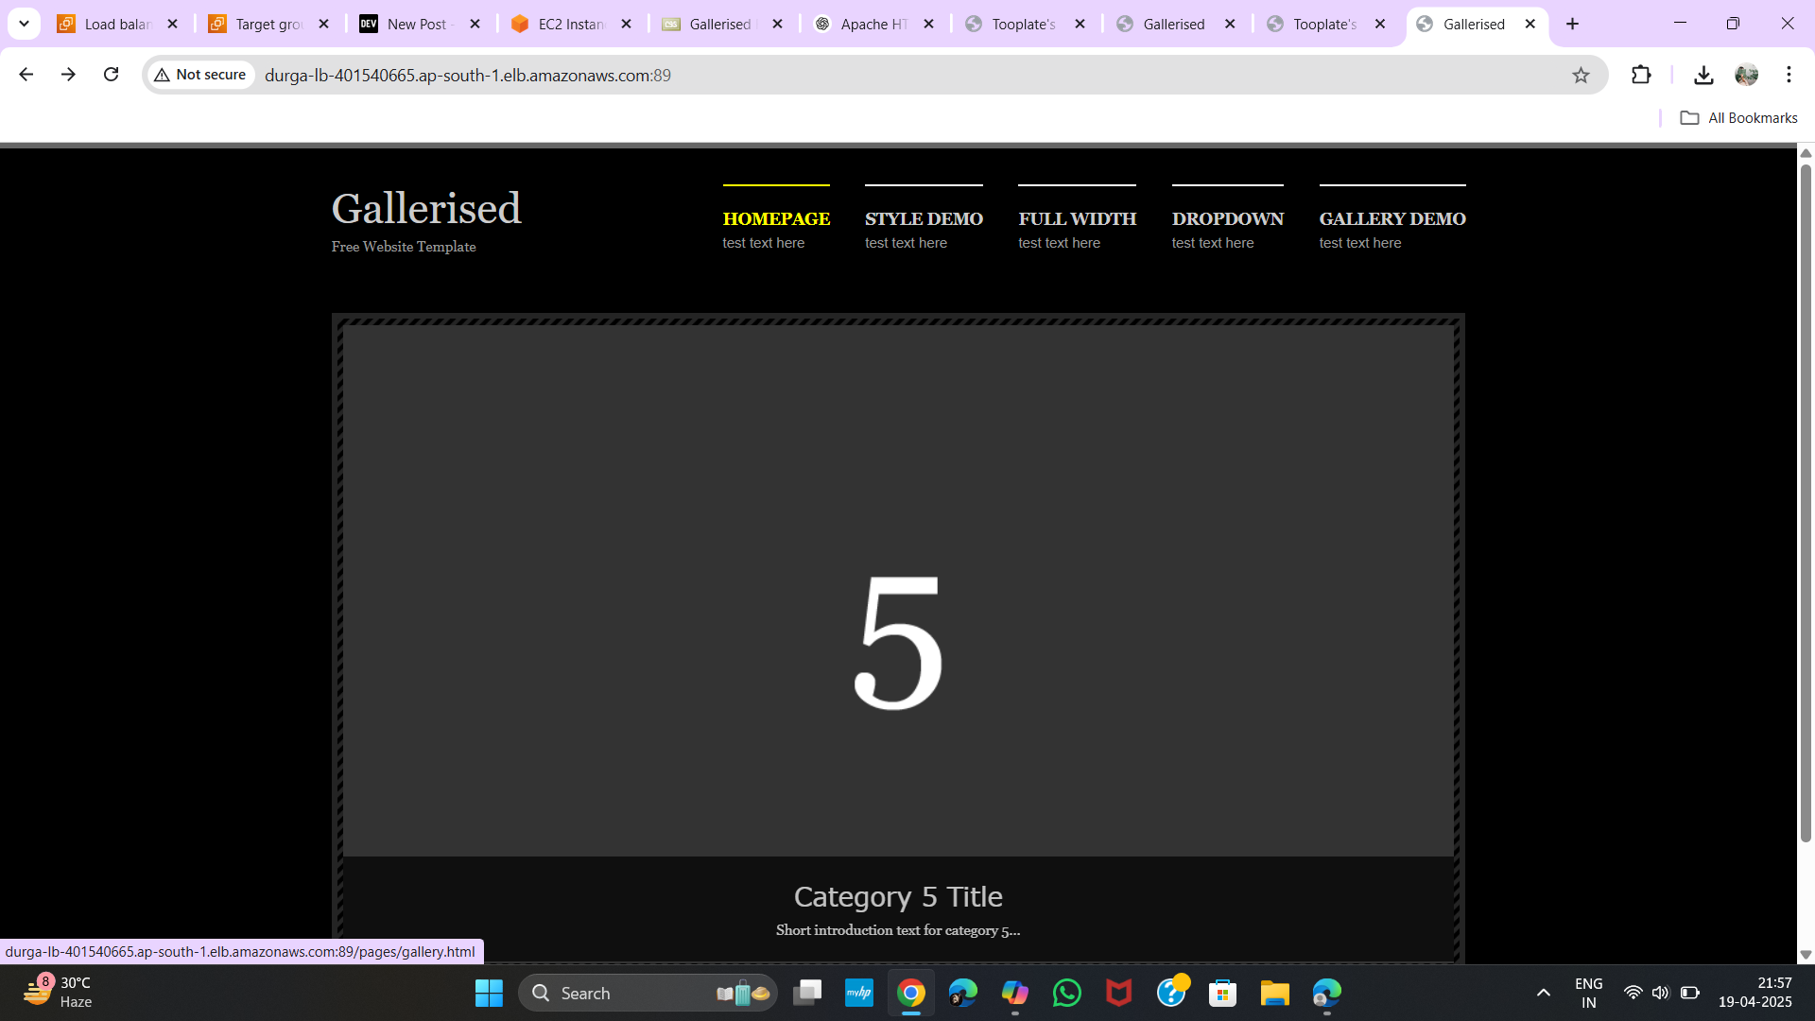Image resolution: width=1815 pixels, height=1021 pixels.
Task: Open the HOMEPAGE nav item
Action: coord(776,218)
